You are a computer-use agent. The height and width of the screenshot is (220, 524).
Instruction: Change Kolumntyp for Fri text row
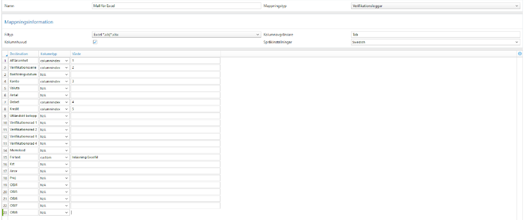(54, 157)
